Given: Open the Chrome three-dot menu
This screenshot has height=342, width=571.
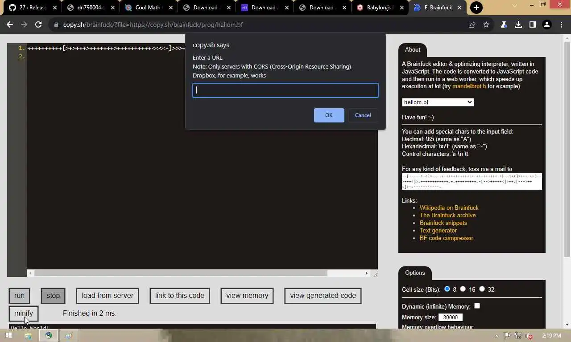Looking at the screenshot, I should pyautogui.click(x=561, y=25).
